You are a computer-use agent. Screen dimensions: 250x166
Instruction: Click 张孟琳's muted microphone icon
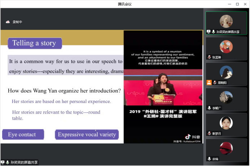[209, 57]
